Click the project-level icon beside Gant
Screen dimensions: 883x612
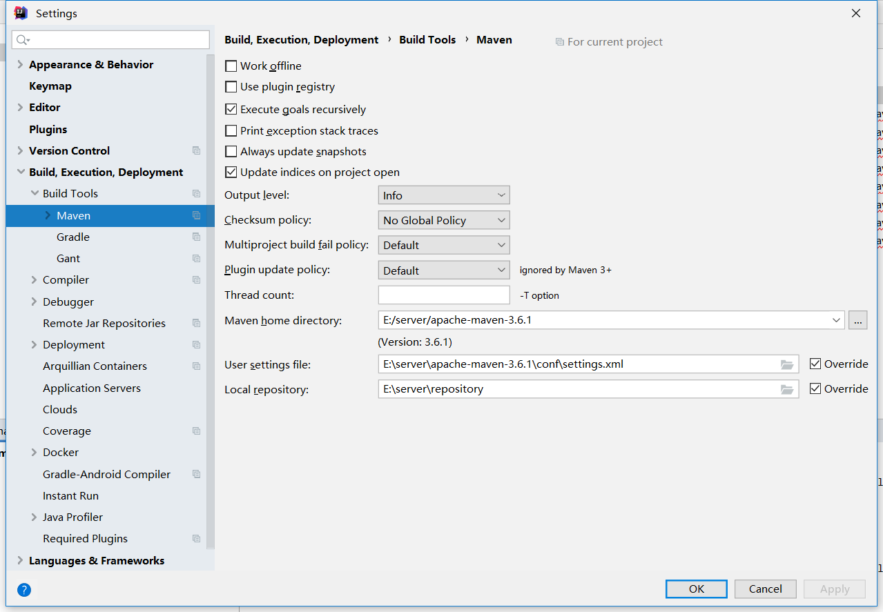pyautogui.click(x=197, y=258)
